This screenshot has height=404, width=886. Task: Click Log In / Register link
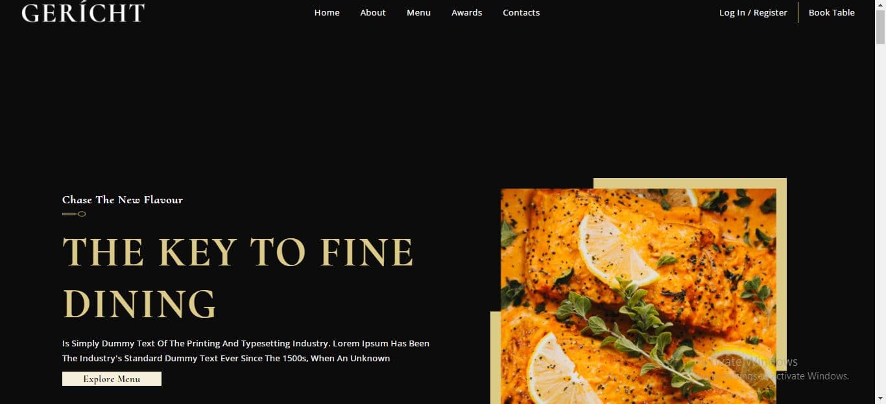pyautogui.click(x=753, y=12)
